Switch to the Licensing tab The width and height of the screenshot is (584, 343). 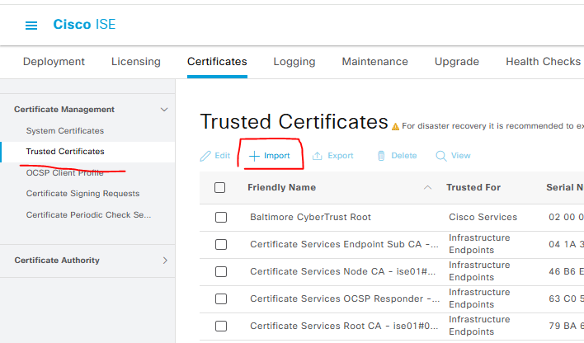[136, 62]
